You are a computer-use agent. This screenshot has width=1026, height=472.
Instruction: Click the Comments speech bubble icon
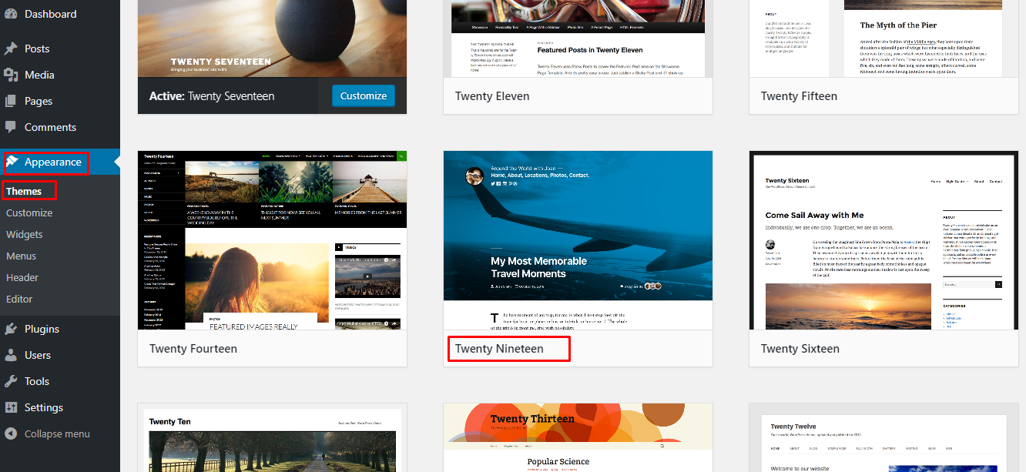pos(11,127)
